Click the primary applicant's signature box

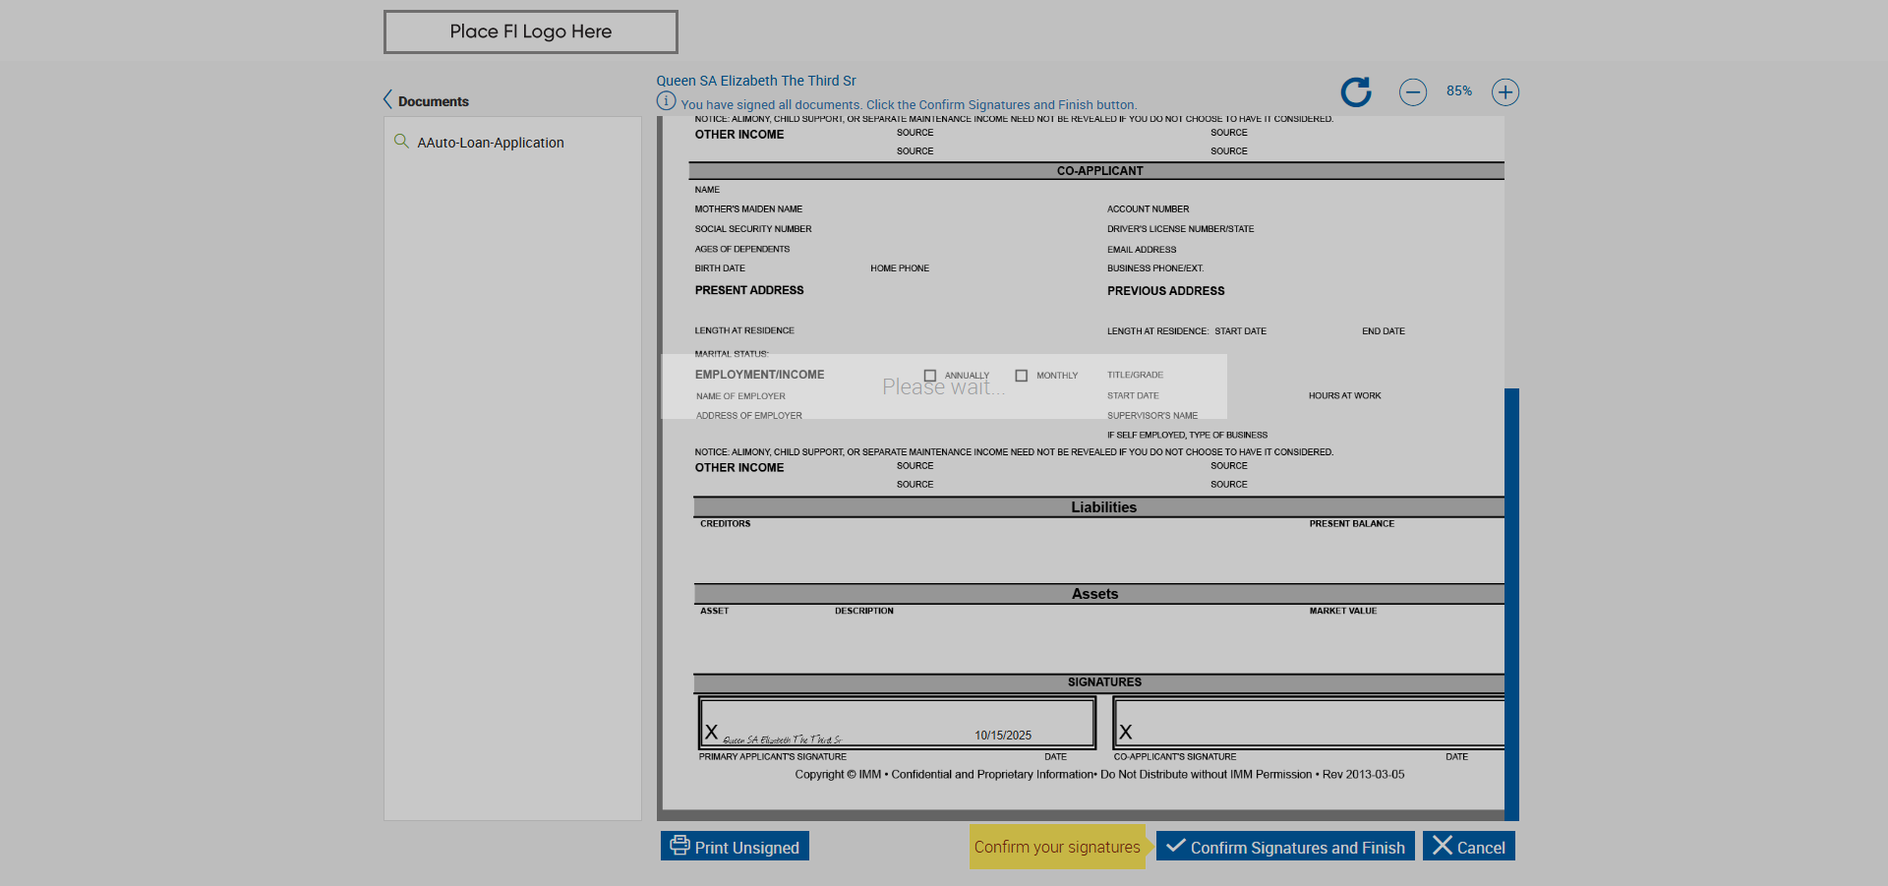pyautogui.click(x=897, y=723)
